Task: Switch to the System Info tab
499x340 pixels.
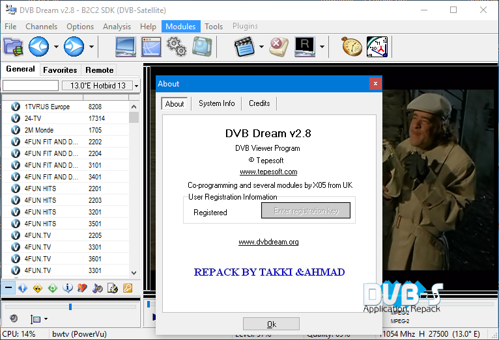Action: [x=216, y=103]
